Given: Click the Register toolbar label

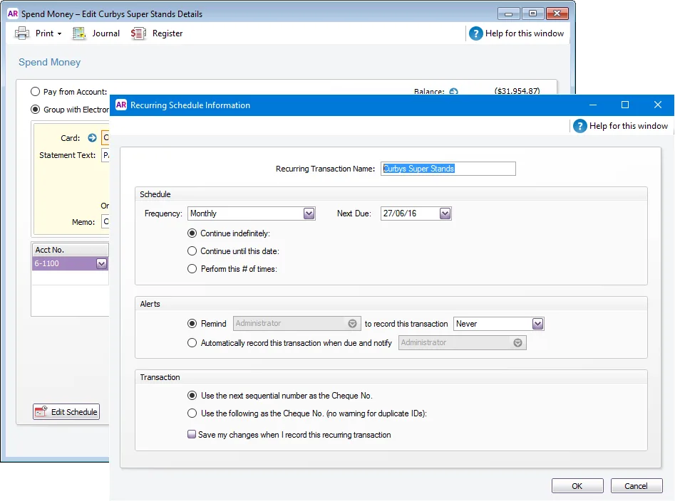Looking at the screenshot, I should click(x=168, y=33).
